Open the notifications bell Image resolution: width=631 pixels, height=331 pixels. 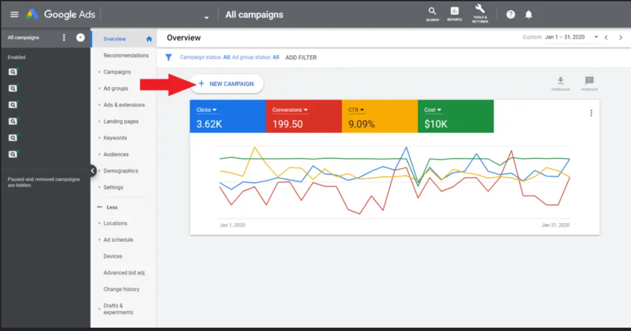tap(528, 15)
